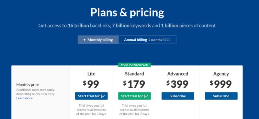Image resolution: width=259 pixels, height=119 pixels.
Task: Switch to Annual billing
Action: (x=147, y=40)
